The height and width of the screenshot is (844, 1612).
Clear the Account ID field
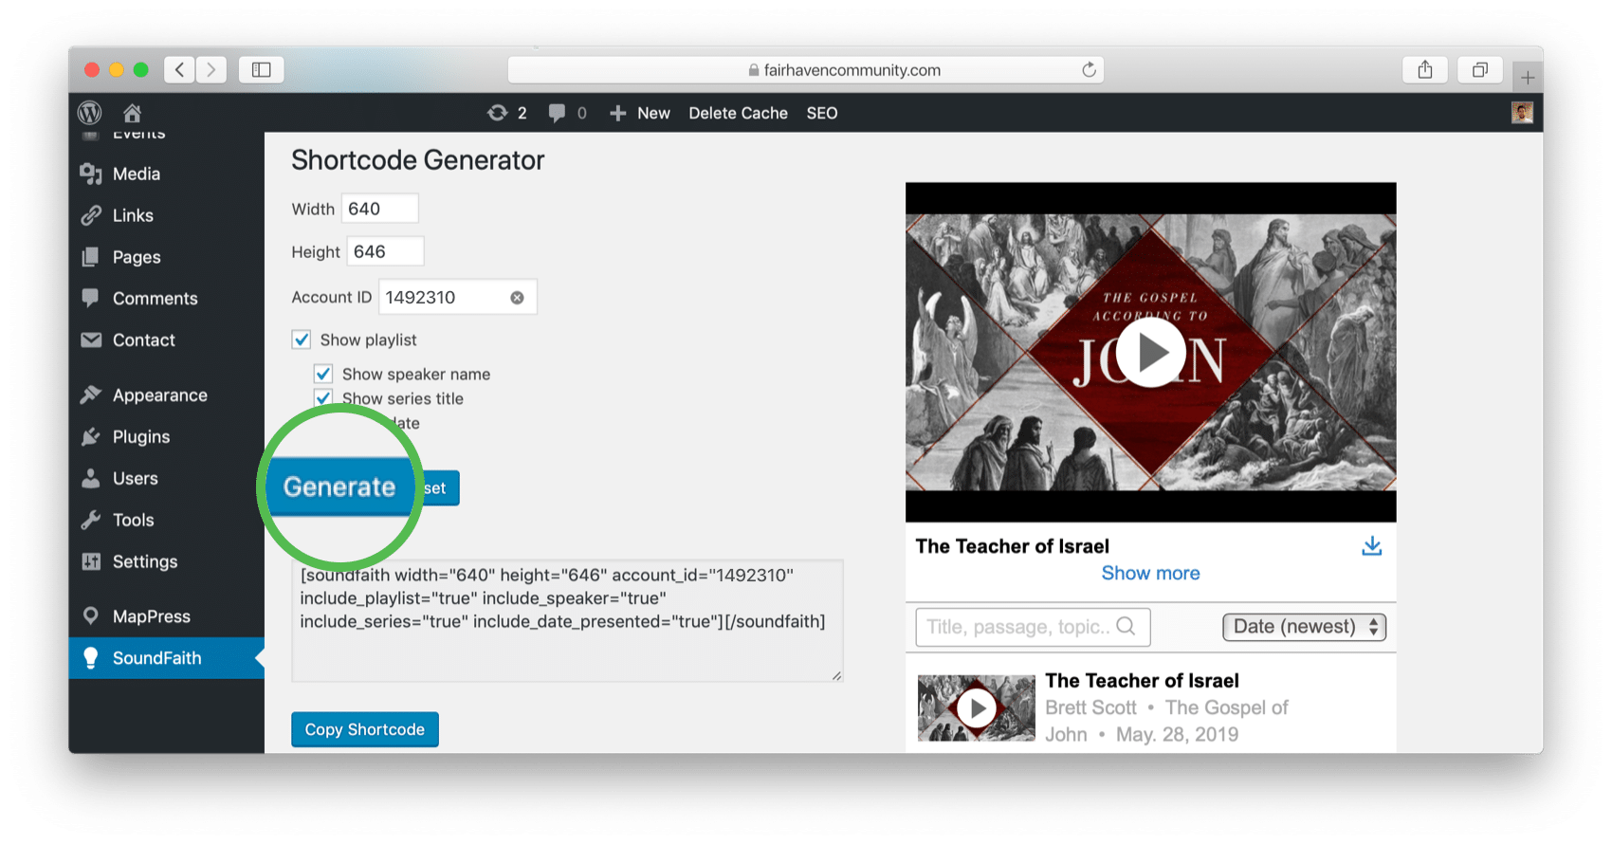click(517, 298)
